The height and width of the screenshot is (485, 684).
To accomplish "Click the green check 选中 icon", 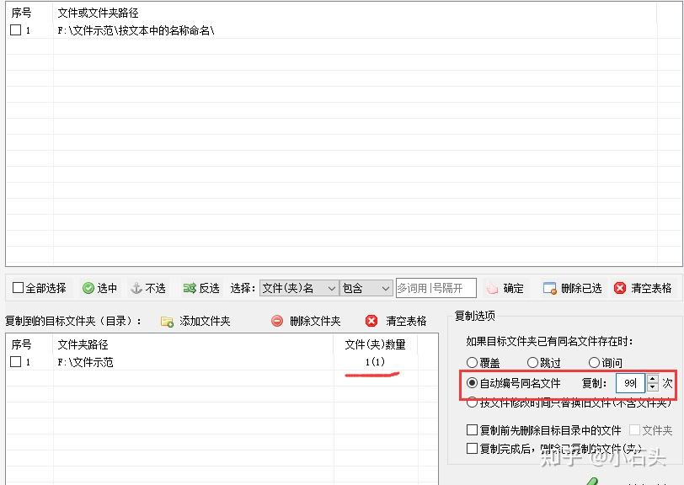I will [88, 288].
